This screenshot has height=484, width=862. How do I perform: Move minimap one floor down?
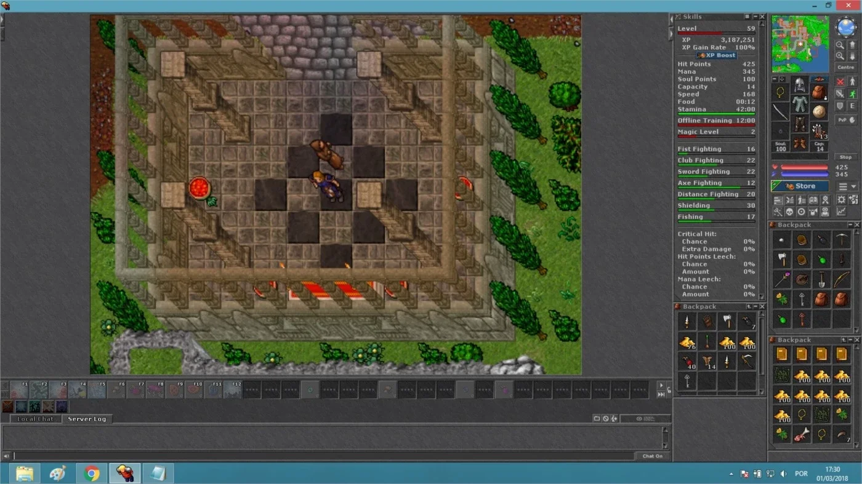click(x=852, y=56)
